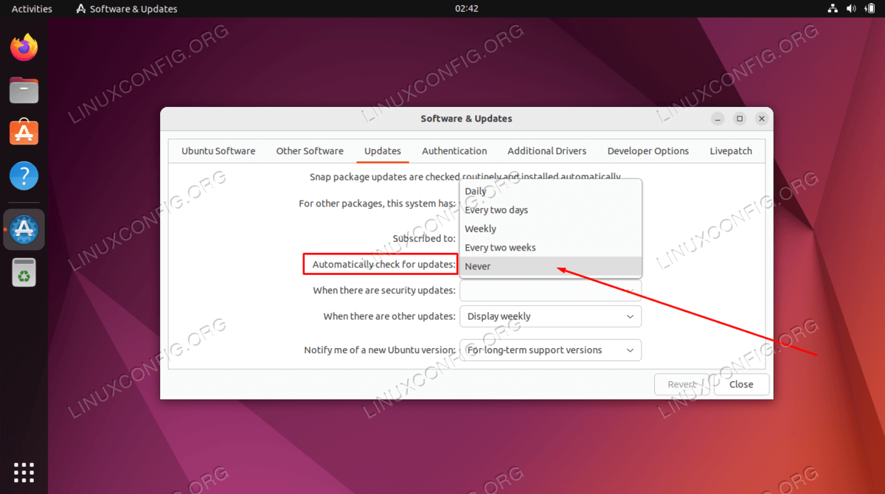Pick Every two weeks option
885x494 pixels.
tap(551, 248)
